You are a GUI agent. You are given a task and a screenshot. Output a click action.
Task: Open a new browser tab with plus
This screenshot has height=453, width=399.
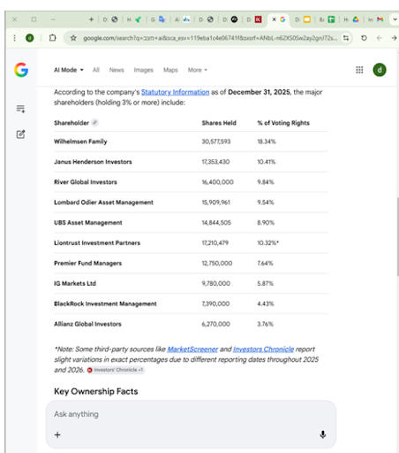91,19
